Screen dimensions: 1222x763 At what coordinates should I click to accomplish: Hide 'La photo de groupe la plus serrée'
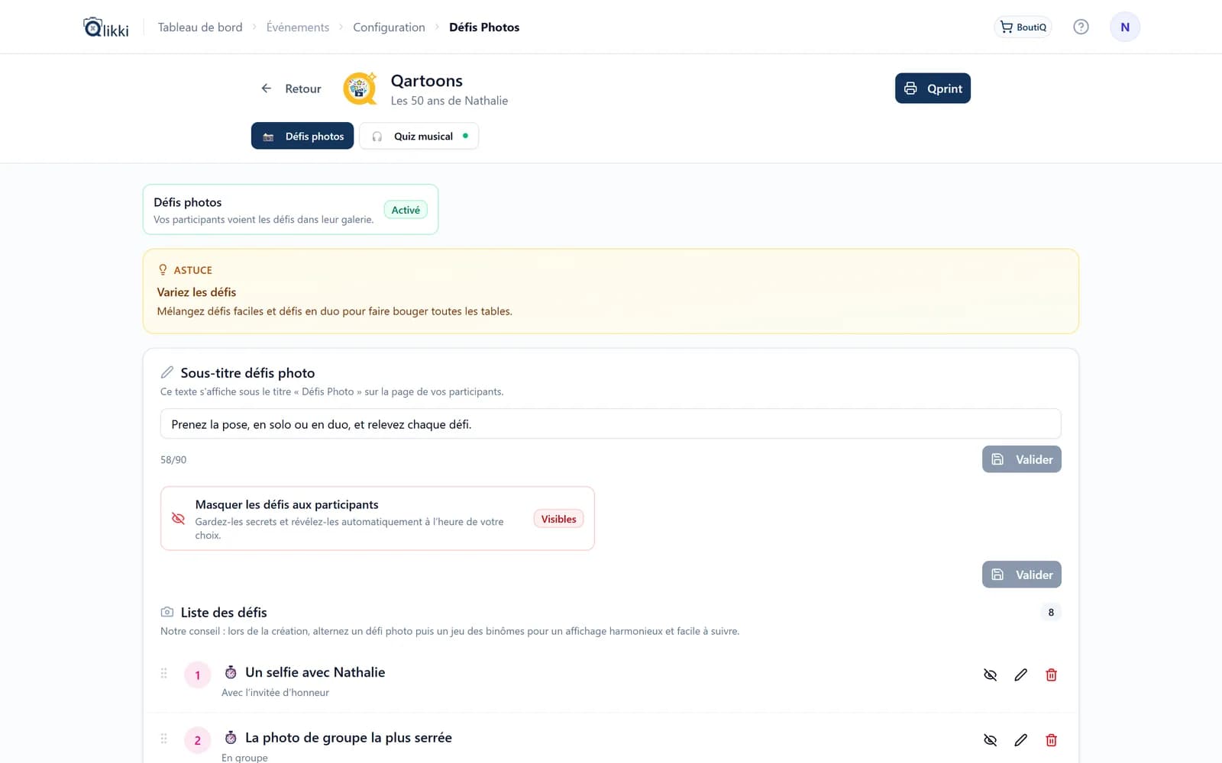coord(990,740)
